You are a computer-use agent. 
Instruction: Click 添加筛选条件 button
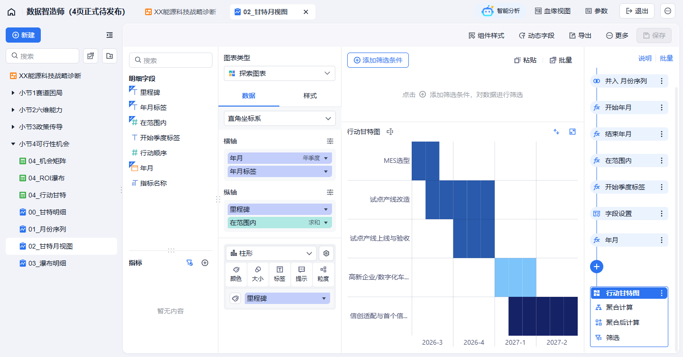click(378, 60)
